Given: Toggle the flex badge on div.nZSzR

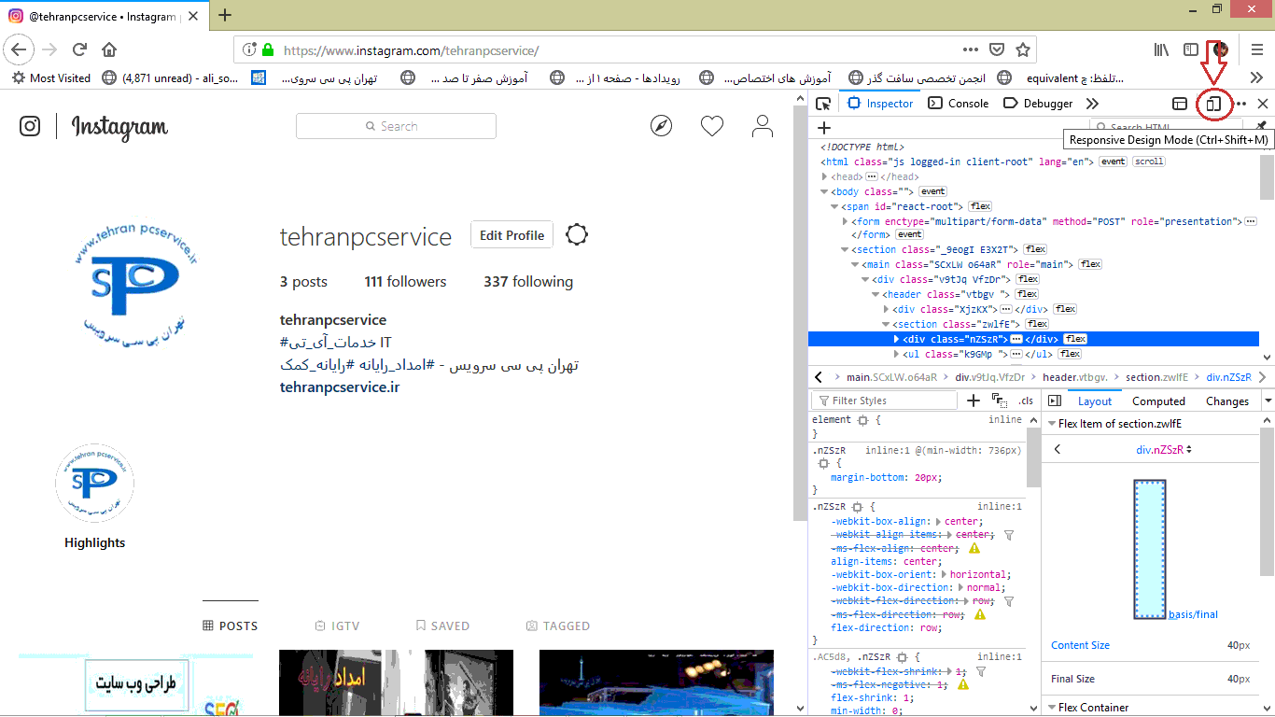Looking at the screenshot, I should point(1074,339).
